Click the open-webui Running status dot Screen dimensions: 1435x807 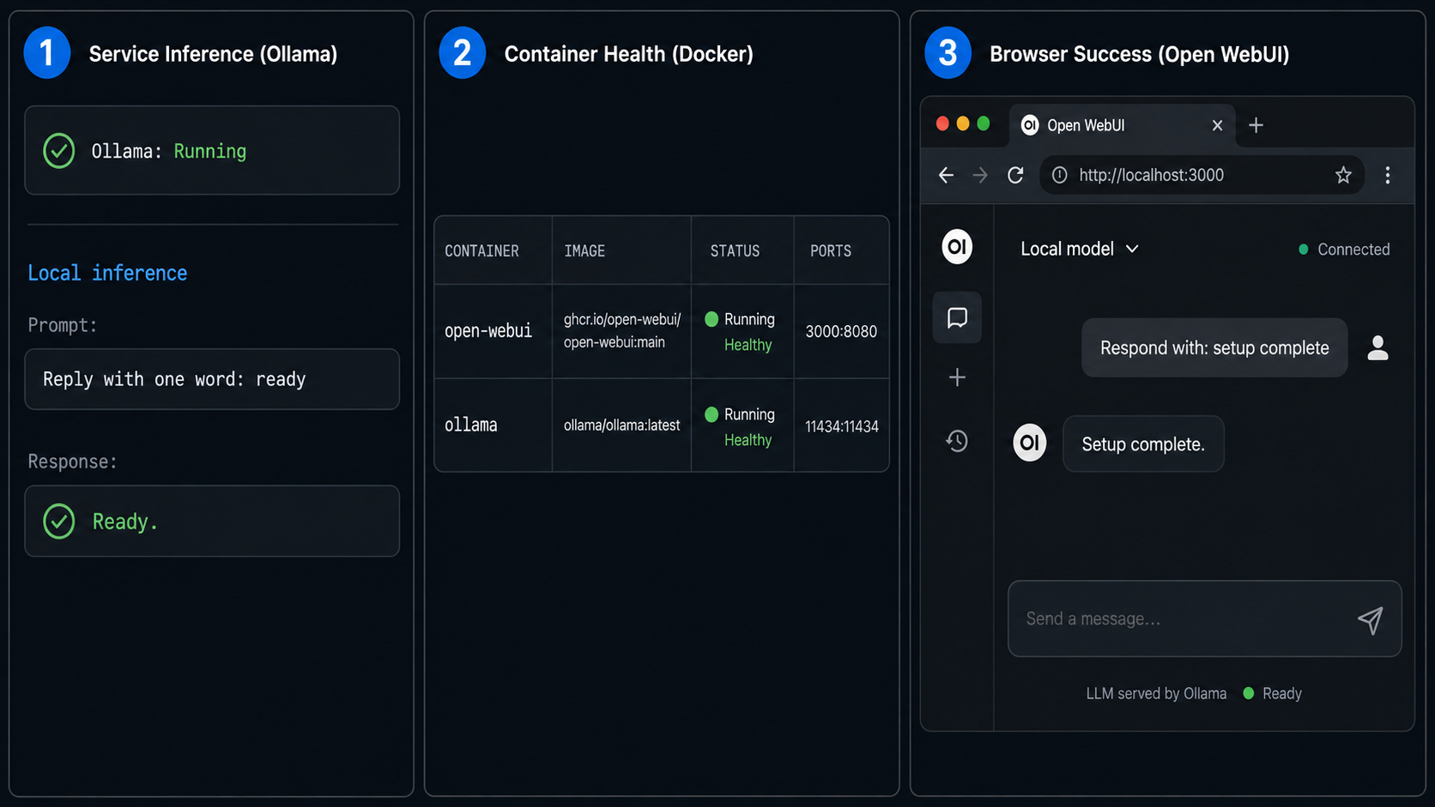711,319
